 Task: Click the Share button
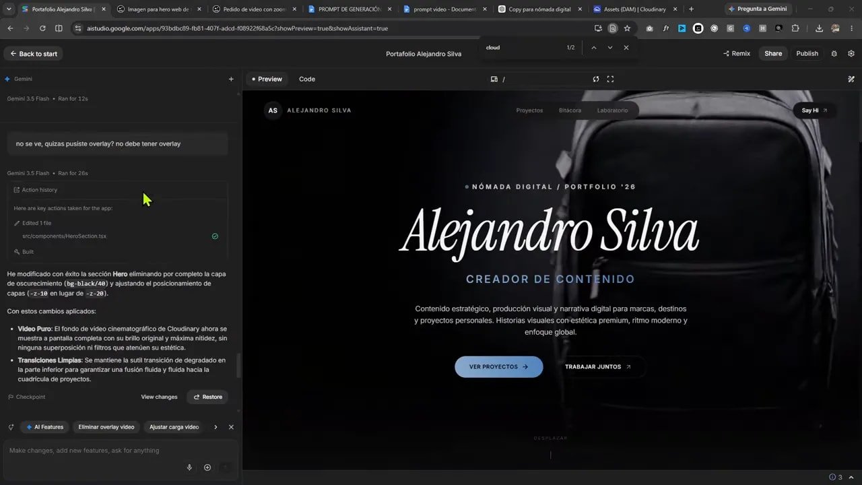click(x=773, y=54)
